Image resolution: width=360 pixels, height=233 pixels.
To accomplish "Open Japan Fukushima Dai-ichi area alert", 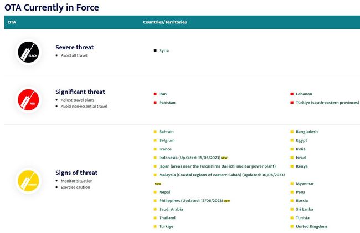I will click(217, 166).
